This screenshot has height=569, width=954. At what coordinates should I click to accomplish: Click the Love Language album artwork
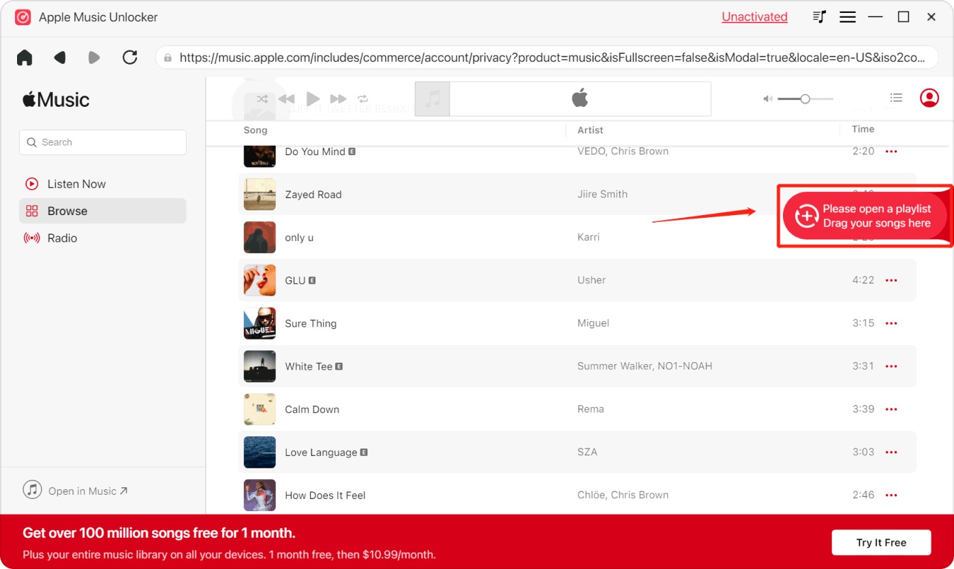(x=260, y=452)
